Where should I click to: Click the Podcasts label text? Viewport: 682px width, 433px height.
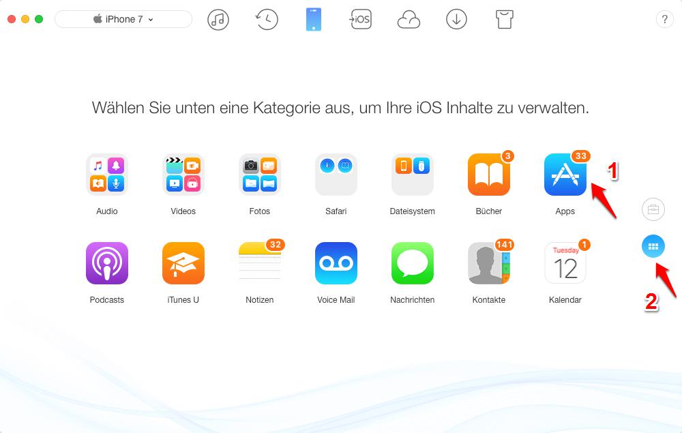(x=107, y=300)
